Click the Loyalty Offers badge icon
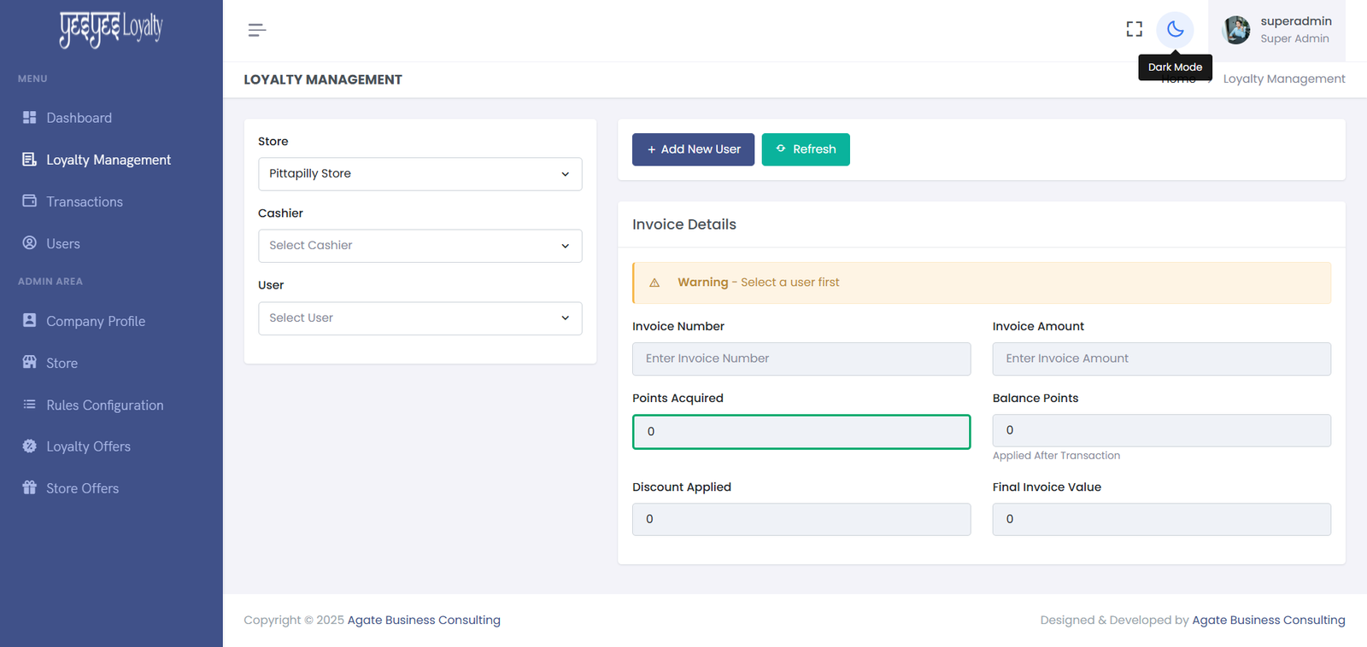This screenshot has width=1367, height=647. pos(30,446)
